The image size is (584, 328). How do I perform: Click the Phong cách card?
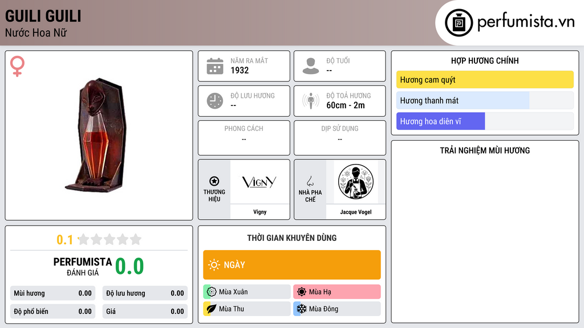point(244,138)
